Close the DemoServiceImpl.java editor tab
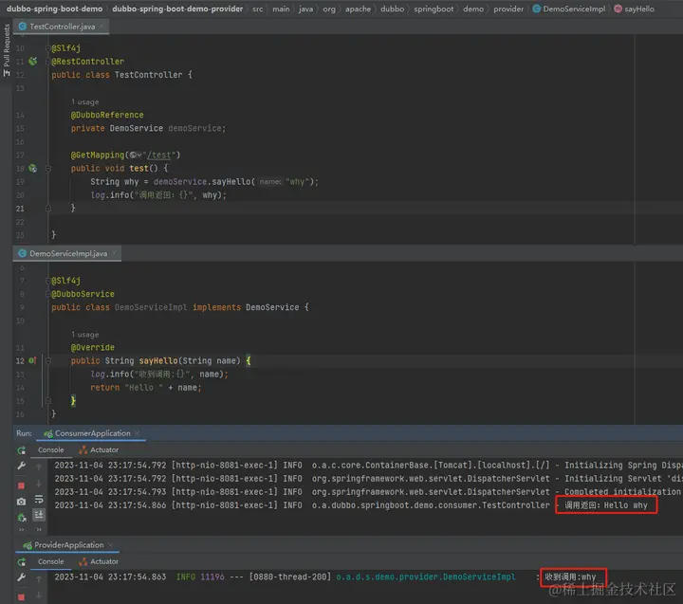 115,253
